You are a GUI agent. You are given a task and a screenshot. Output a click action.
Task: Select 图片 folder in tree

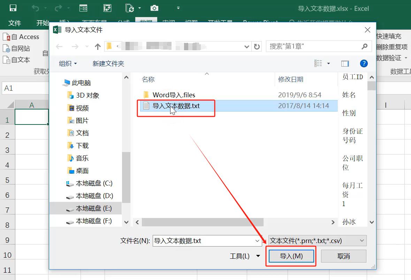click(x=78, y=121)
